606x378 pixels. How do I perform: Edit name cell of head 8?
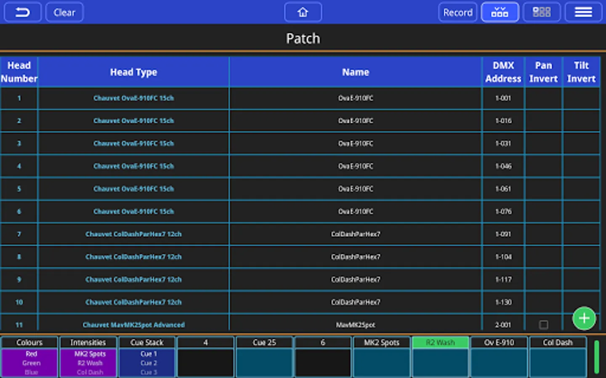pos(356,257)
